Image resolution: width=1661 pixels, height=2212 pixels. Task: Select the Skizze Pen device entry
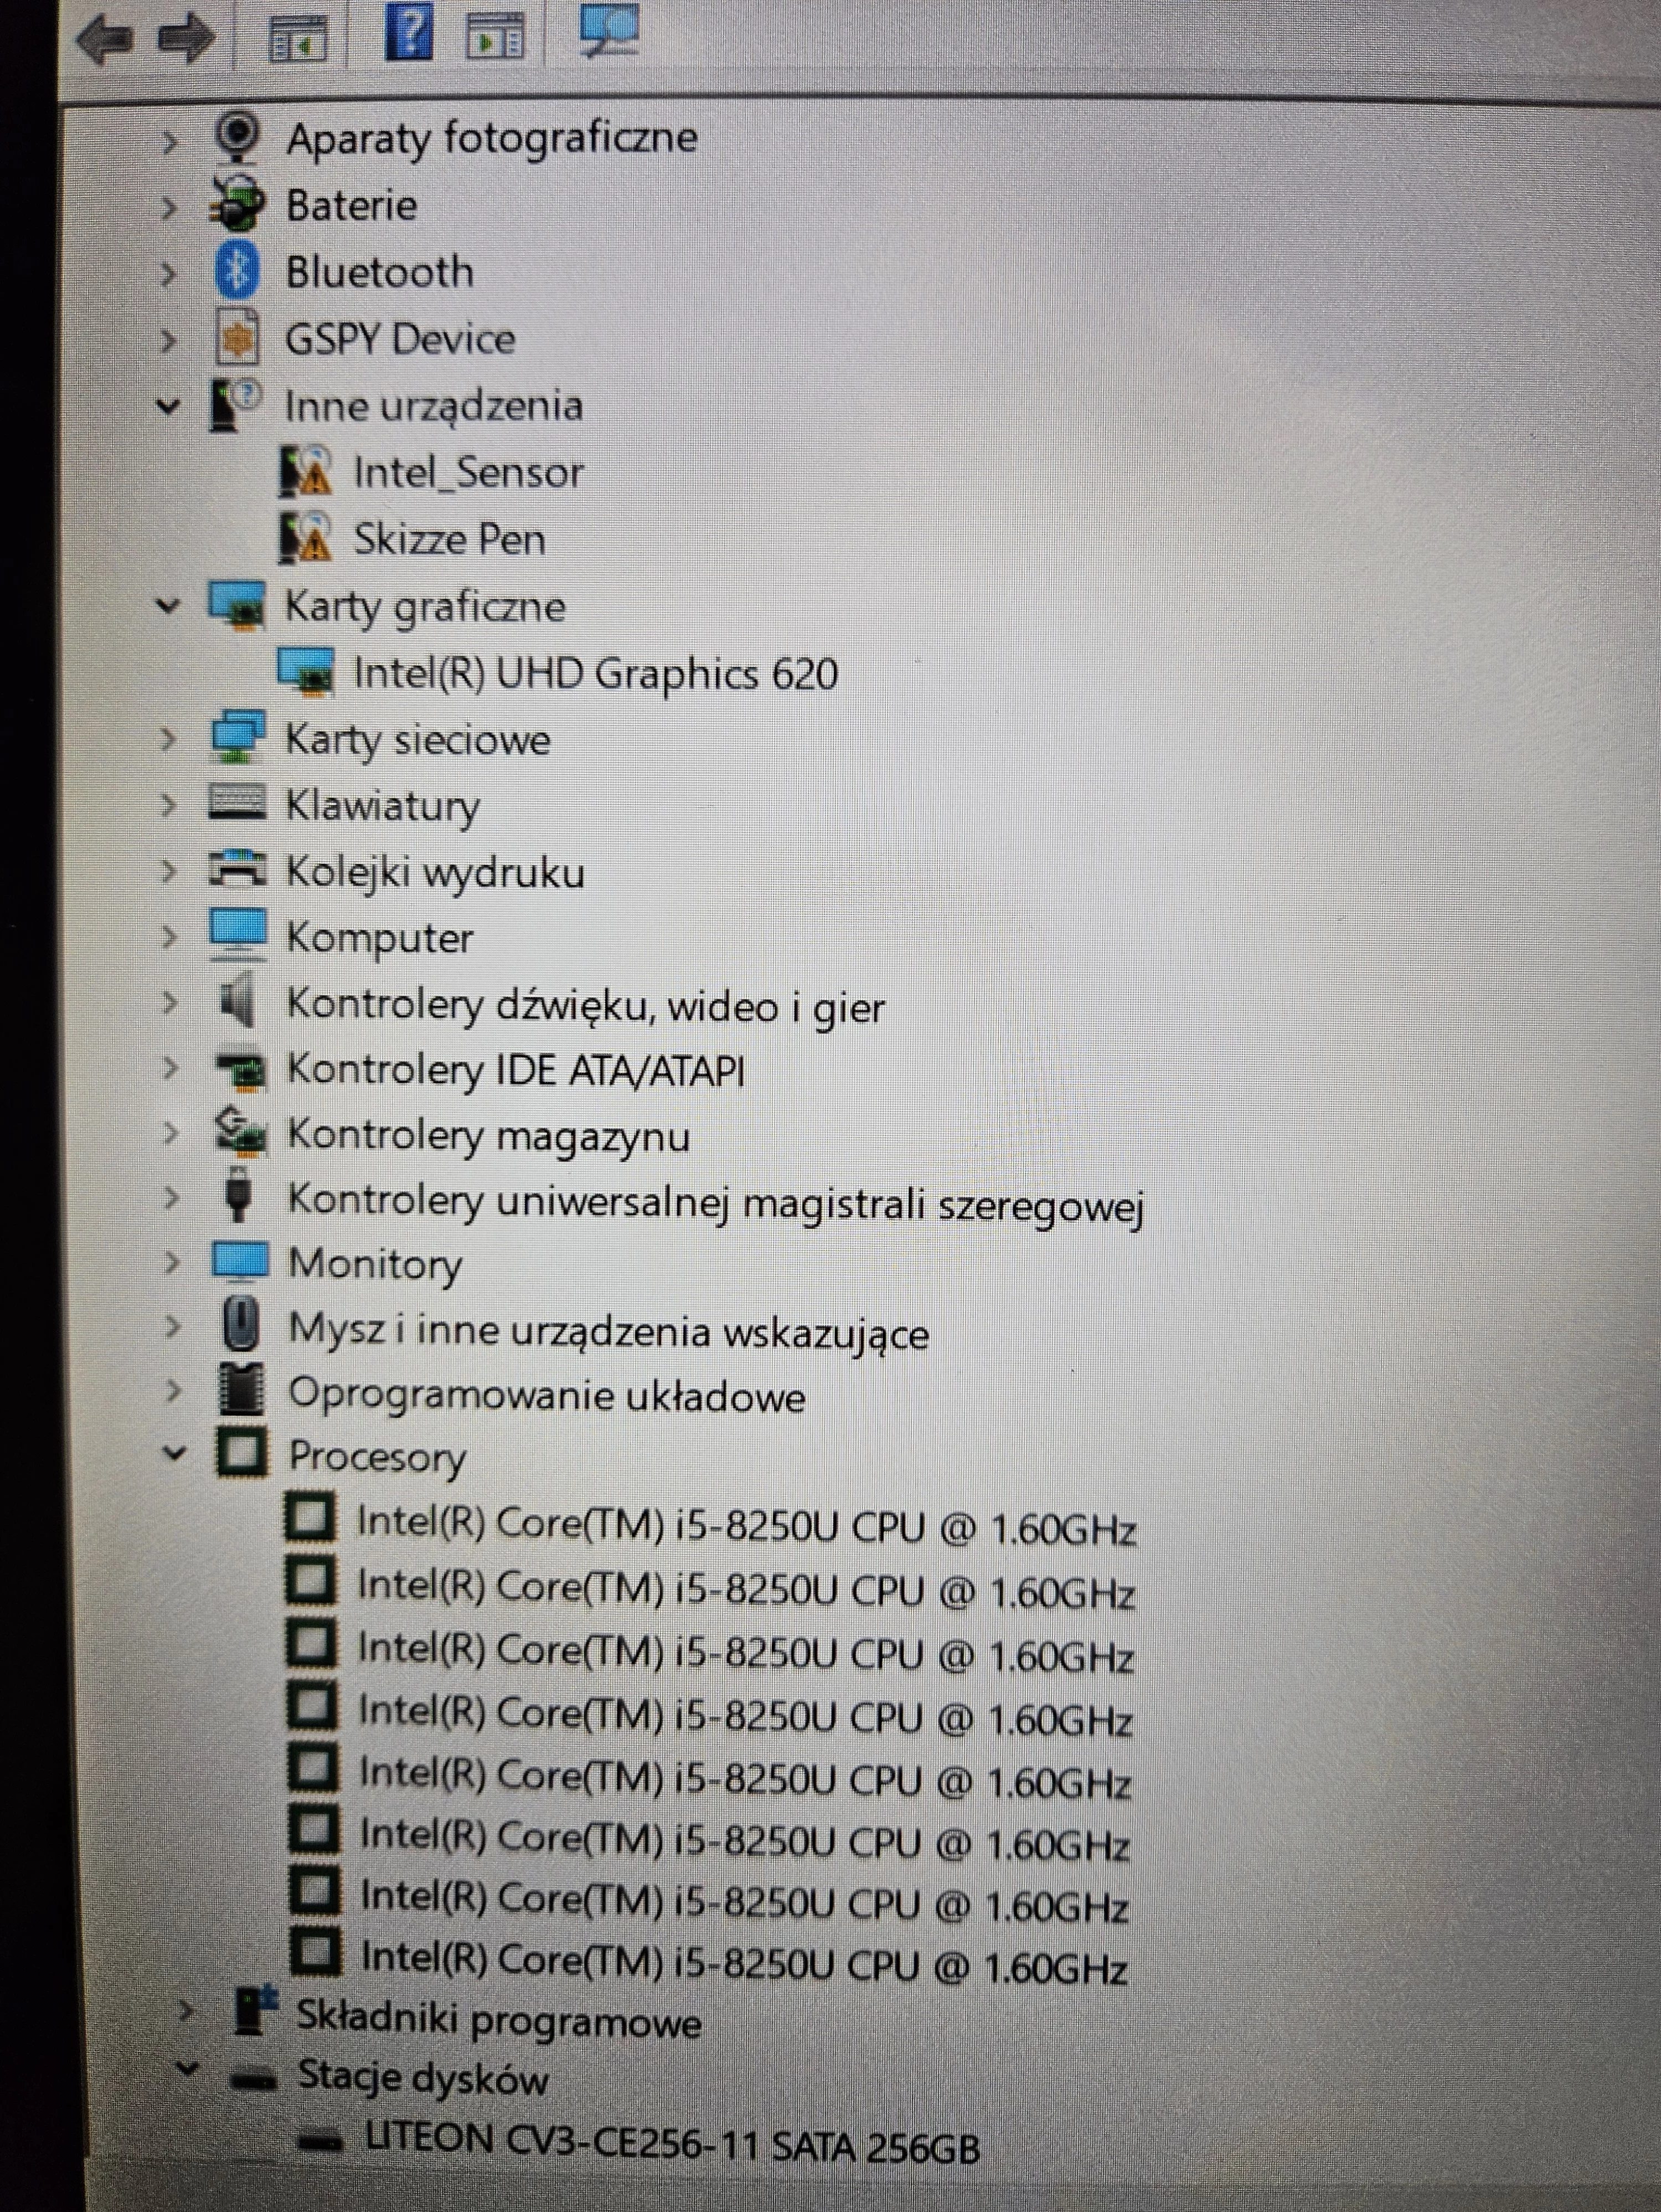click(449, 539)
